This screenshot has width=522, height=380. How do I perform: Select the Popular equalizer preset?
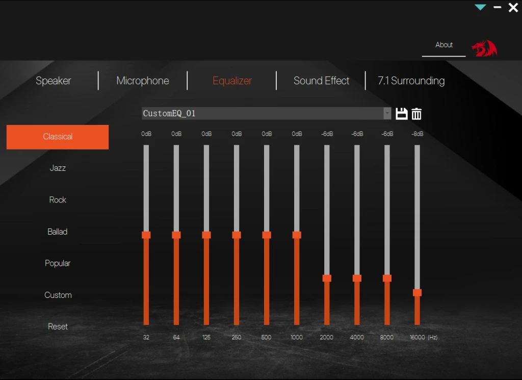[x=57, y=263]
